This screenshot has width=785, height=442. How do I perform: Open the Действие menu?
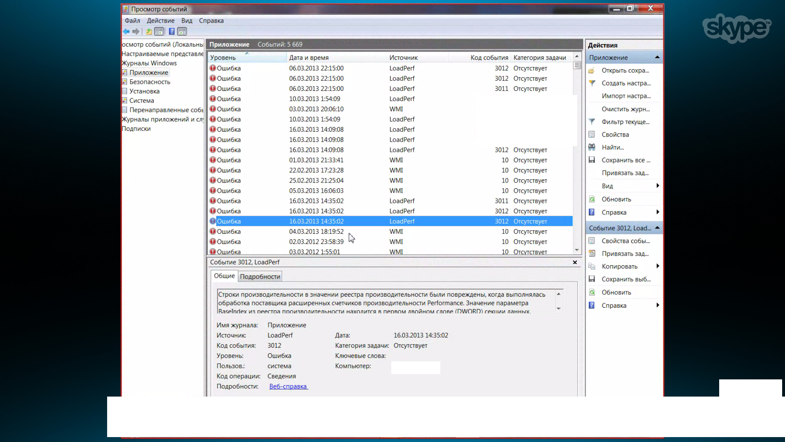161,20
